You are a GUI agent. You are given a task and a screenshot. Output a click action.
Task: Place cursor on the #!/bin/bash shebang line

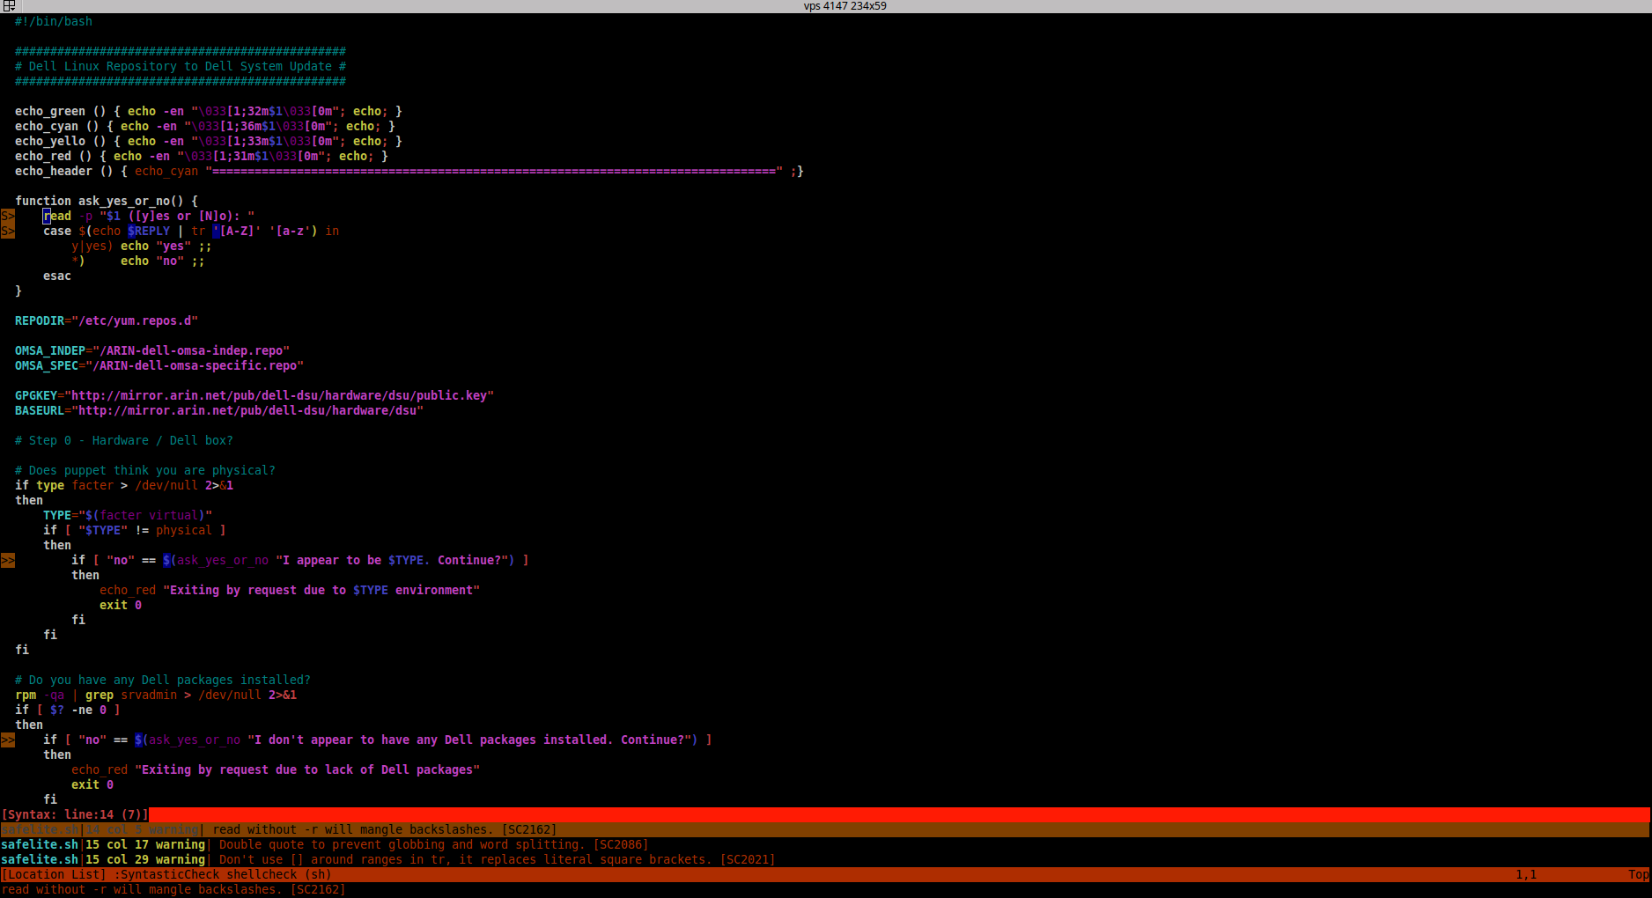click(54, 22)
